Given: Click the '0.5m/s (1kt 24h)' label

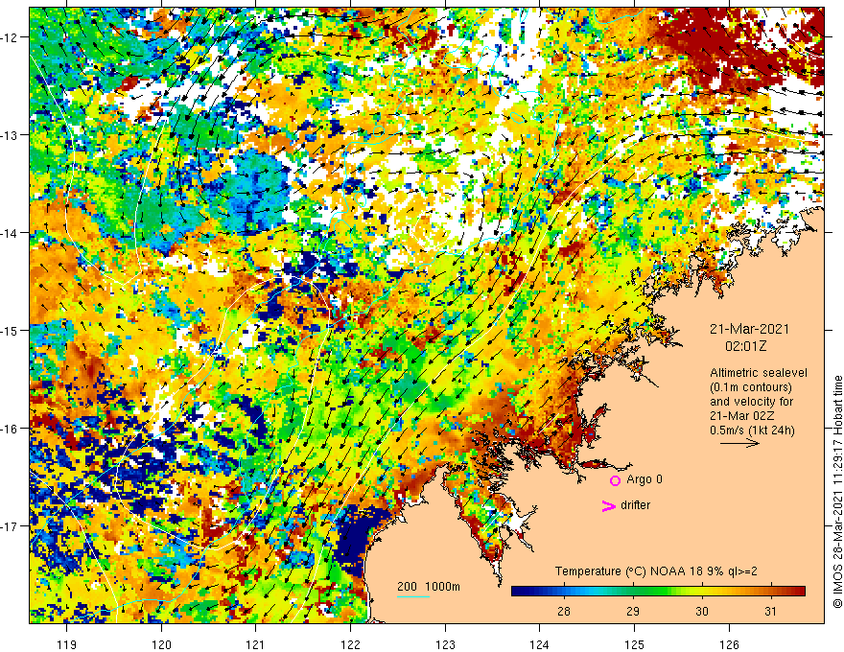Looking at the screenshot, I should pos(752,431).
